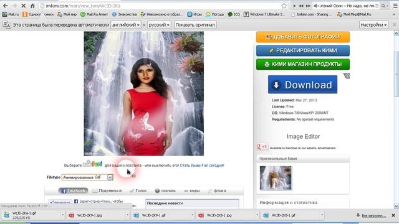
Task: Click the Google +1 button
Action: 262,147
